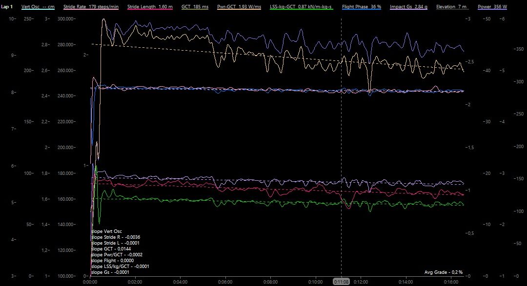The width and height of the screenshot is (527, 286).
Task: Click the -2,5 right axis value
Action: (469, 62)
